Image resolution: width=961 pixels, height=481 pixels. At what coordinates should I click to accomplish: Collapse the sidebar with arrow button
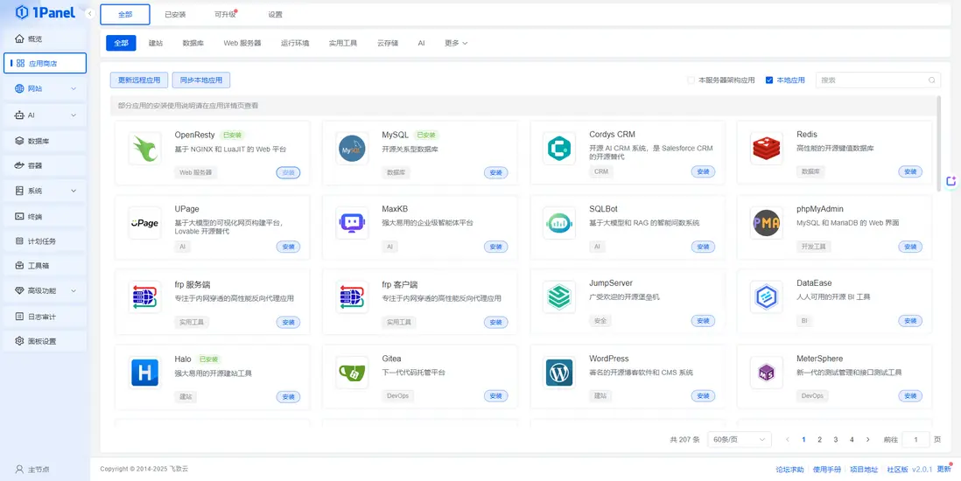[x=90, y=13]
